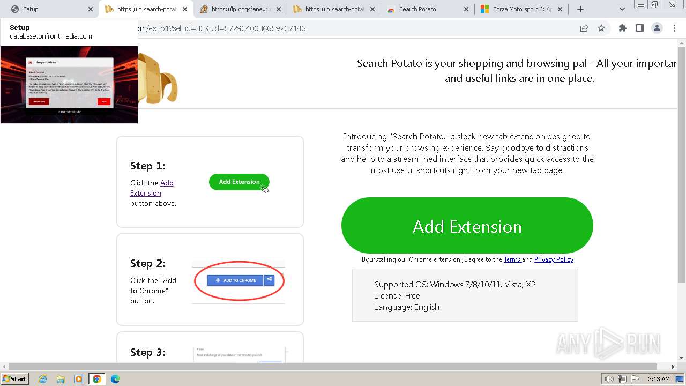Click the Setup tab preview thumbnail

(x=69, y=84)
